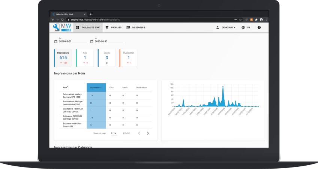Click the browser address bar URL
Viewport: 318px width, 169px height.
point(95,19)
